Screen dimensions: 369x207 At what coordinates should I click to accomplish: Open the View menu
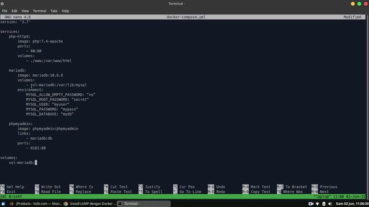[25, 11]
